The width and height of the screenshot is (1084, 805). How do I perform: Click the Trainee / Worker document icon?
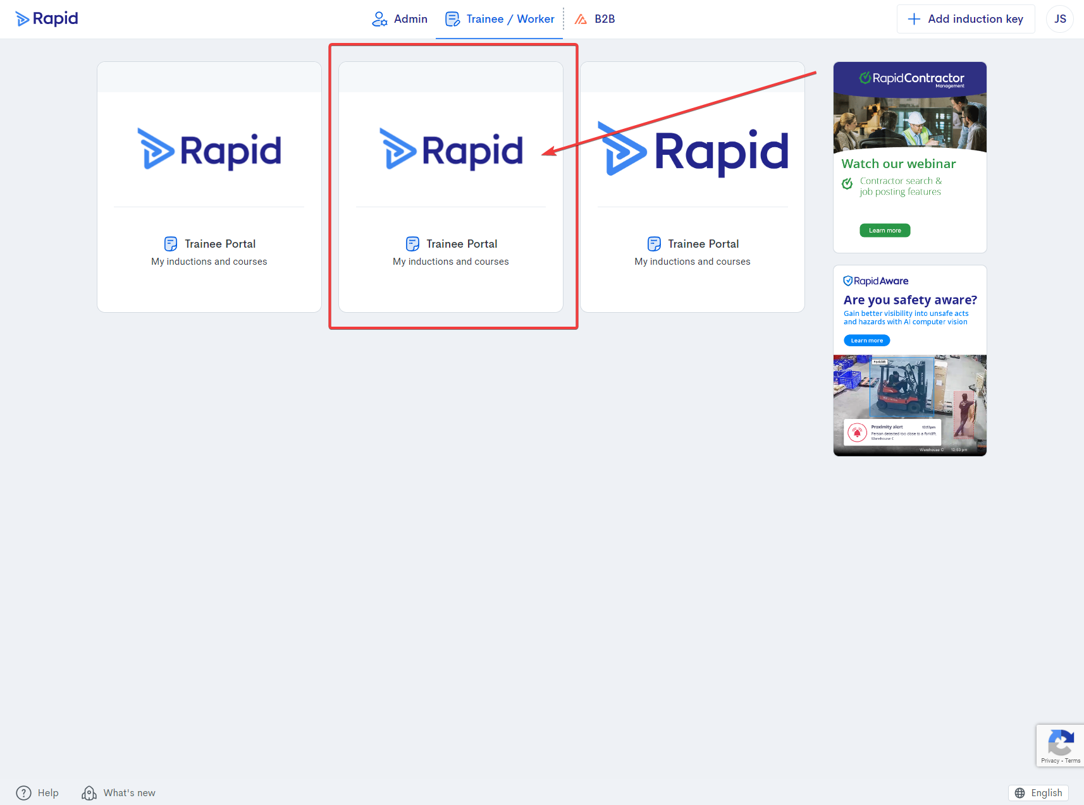452,19
